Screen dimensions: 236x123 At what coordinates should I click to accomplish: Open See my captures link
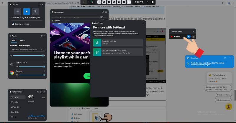20,24
